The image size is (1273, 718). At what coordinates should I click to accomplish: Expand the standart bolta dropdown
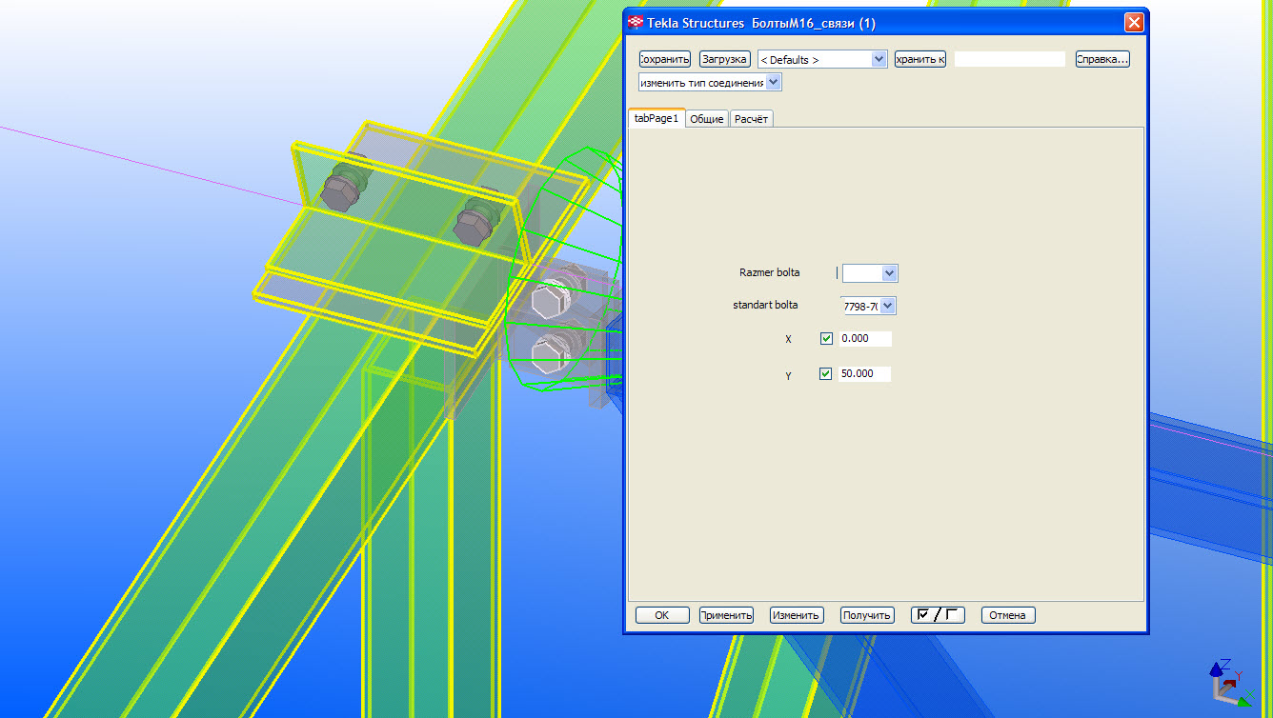[x=887, y=307]
